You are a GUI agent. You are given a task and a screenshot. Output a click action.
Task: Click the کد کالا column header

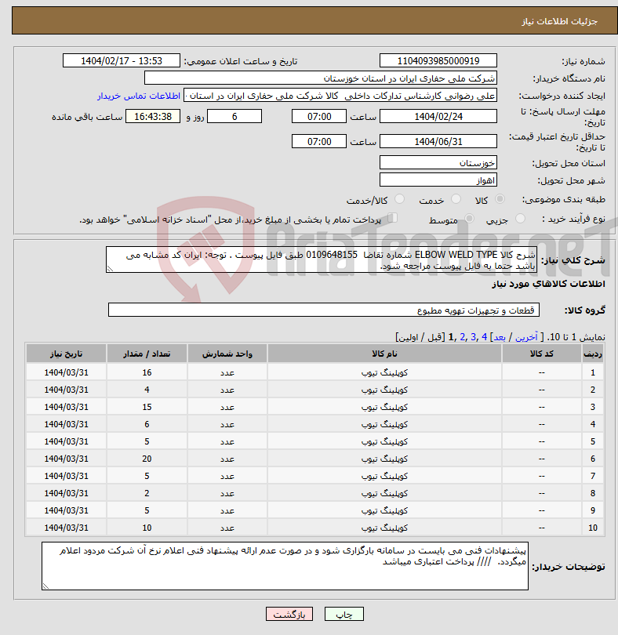click(x=542, y=354)
